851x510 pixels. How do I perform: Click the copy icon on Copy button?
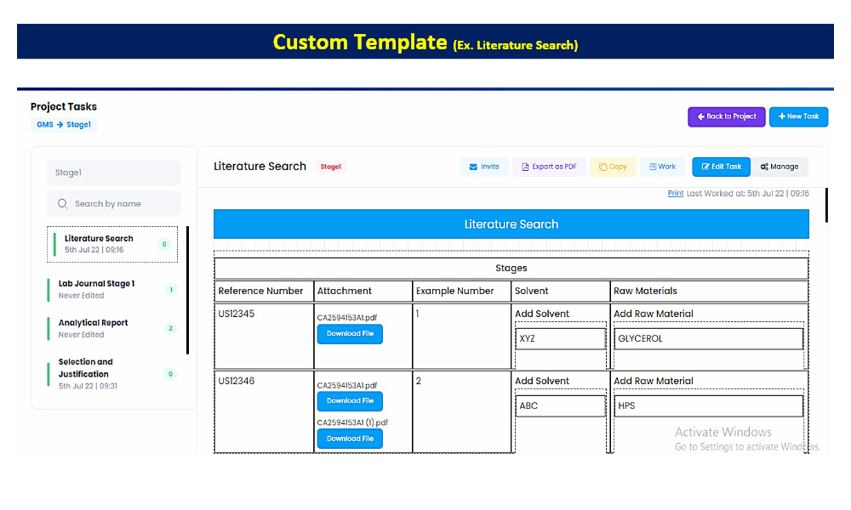[x=603, y=167]
